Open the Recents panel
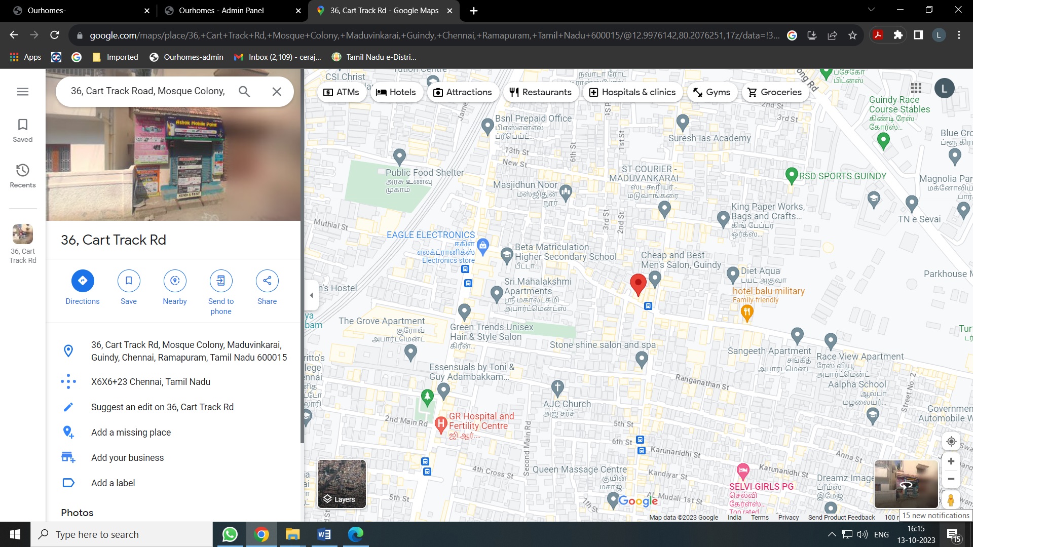The width and height of the screenshot is (1050, 547). coord(23,176)
